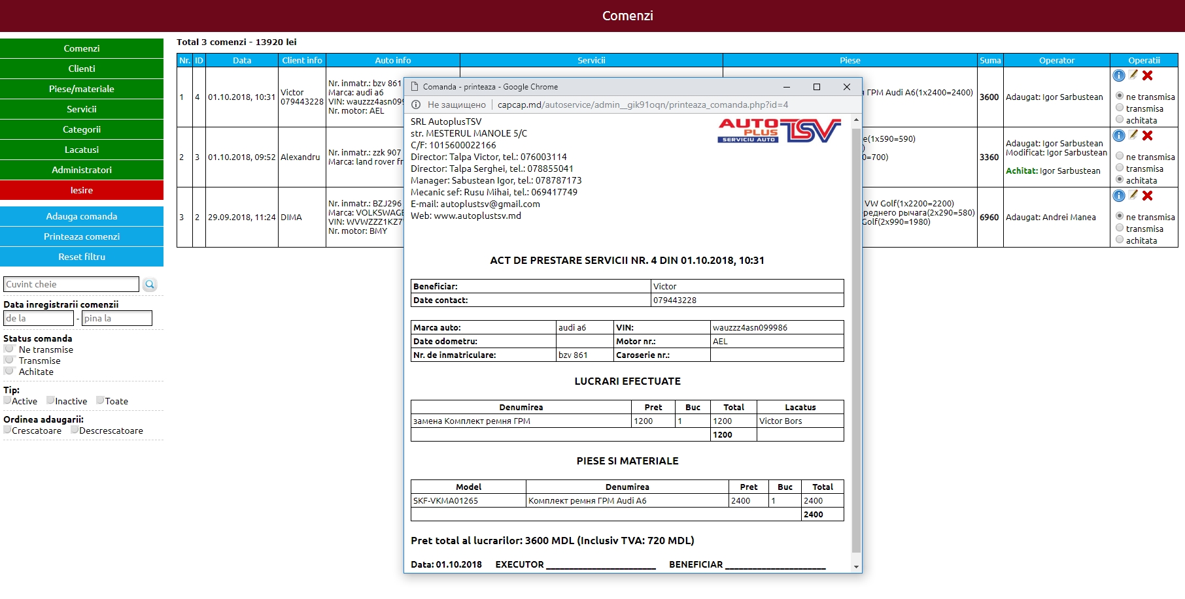Mark order ID 2 as 'achitata'
This screenshot has width=1185, height=599.
pyautogui.click(x=1120, y=240)
